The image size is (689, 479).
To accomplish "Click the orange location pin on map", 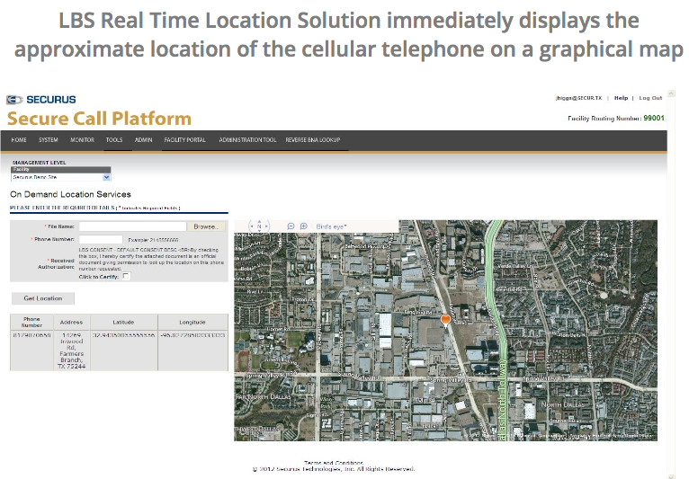I will [444, 319].
